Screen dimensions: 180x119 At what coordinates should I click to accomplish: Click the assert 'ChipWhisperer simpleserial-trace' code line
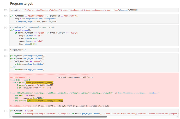click(x=78, y=114)
